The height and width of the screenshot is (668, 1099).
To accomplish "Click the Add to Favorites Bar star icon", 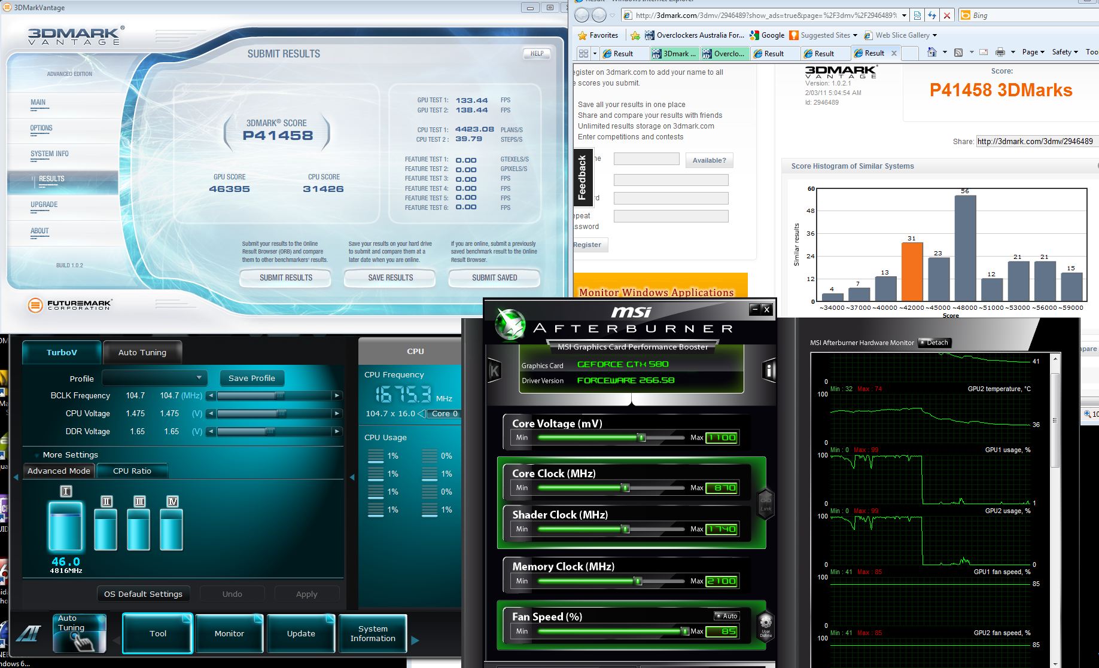I will pos(635,35).
